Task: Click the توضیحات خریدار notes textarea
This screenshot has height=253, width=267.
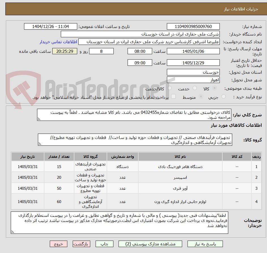Action: click(x=120, y=223)
